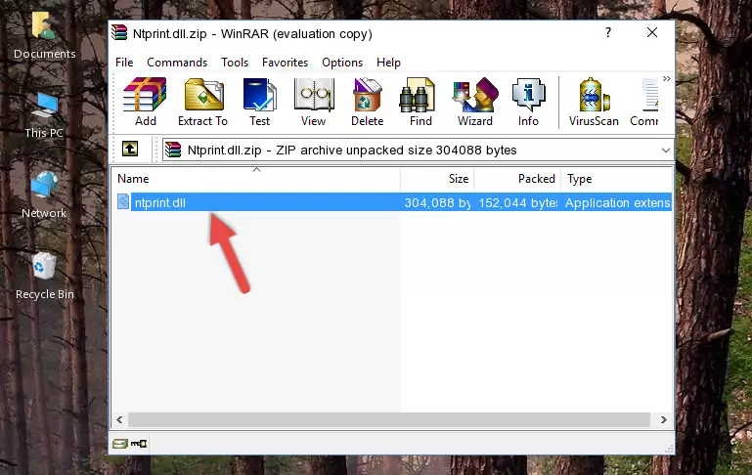Click the 152,044 packed size value
This screenshot has width=752, height=475.
[x=518, y=202]
